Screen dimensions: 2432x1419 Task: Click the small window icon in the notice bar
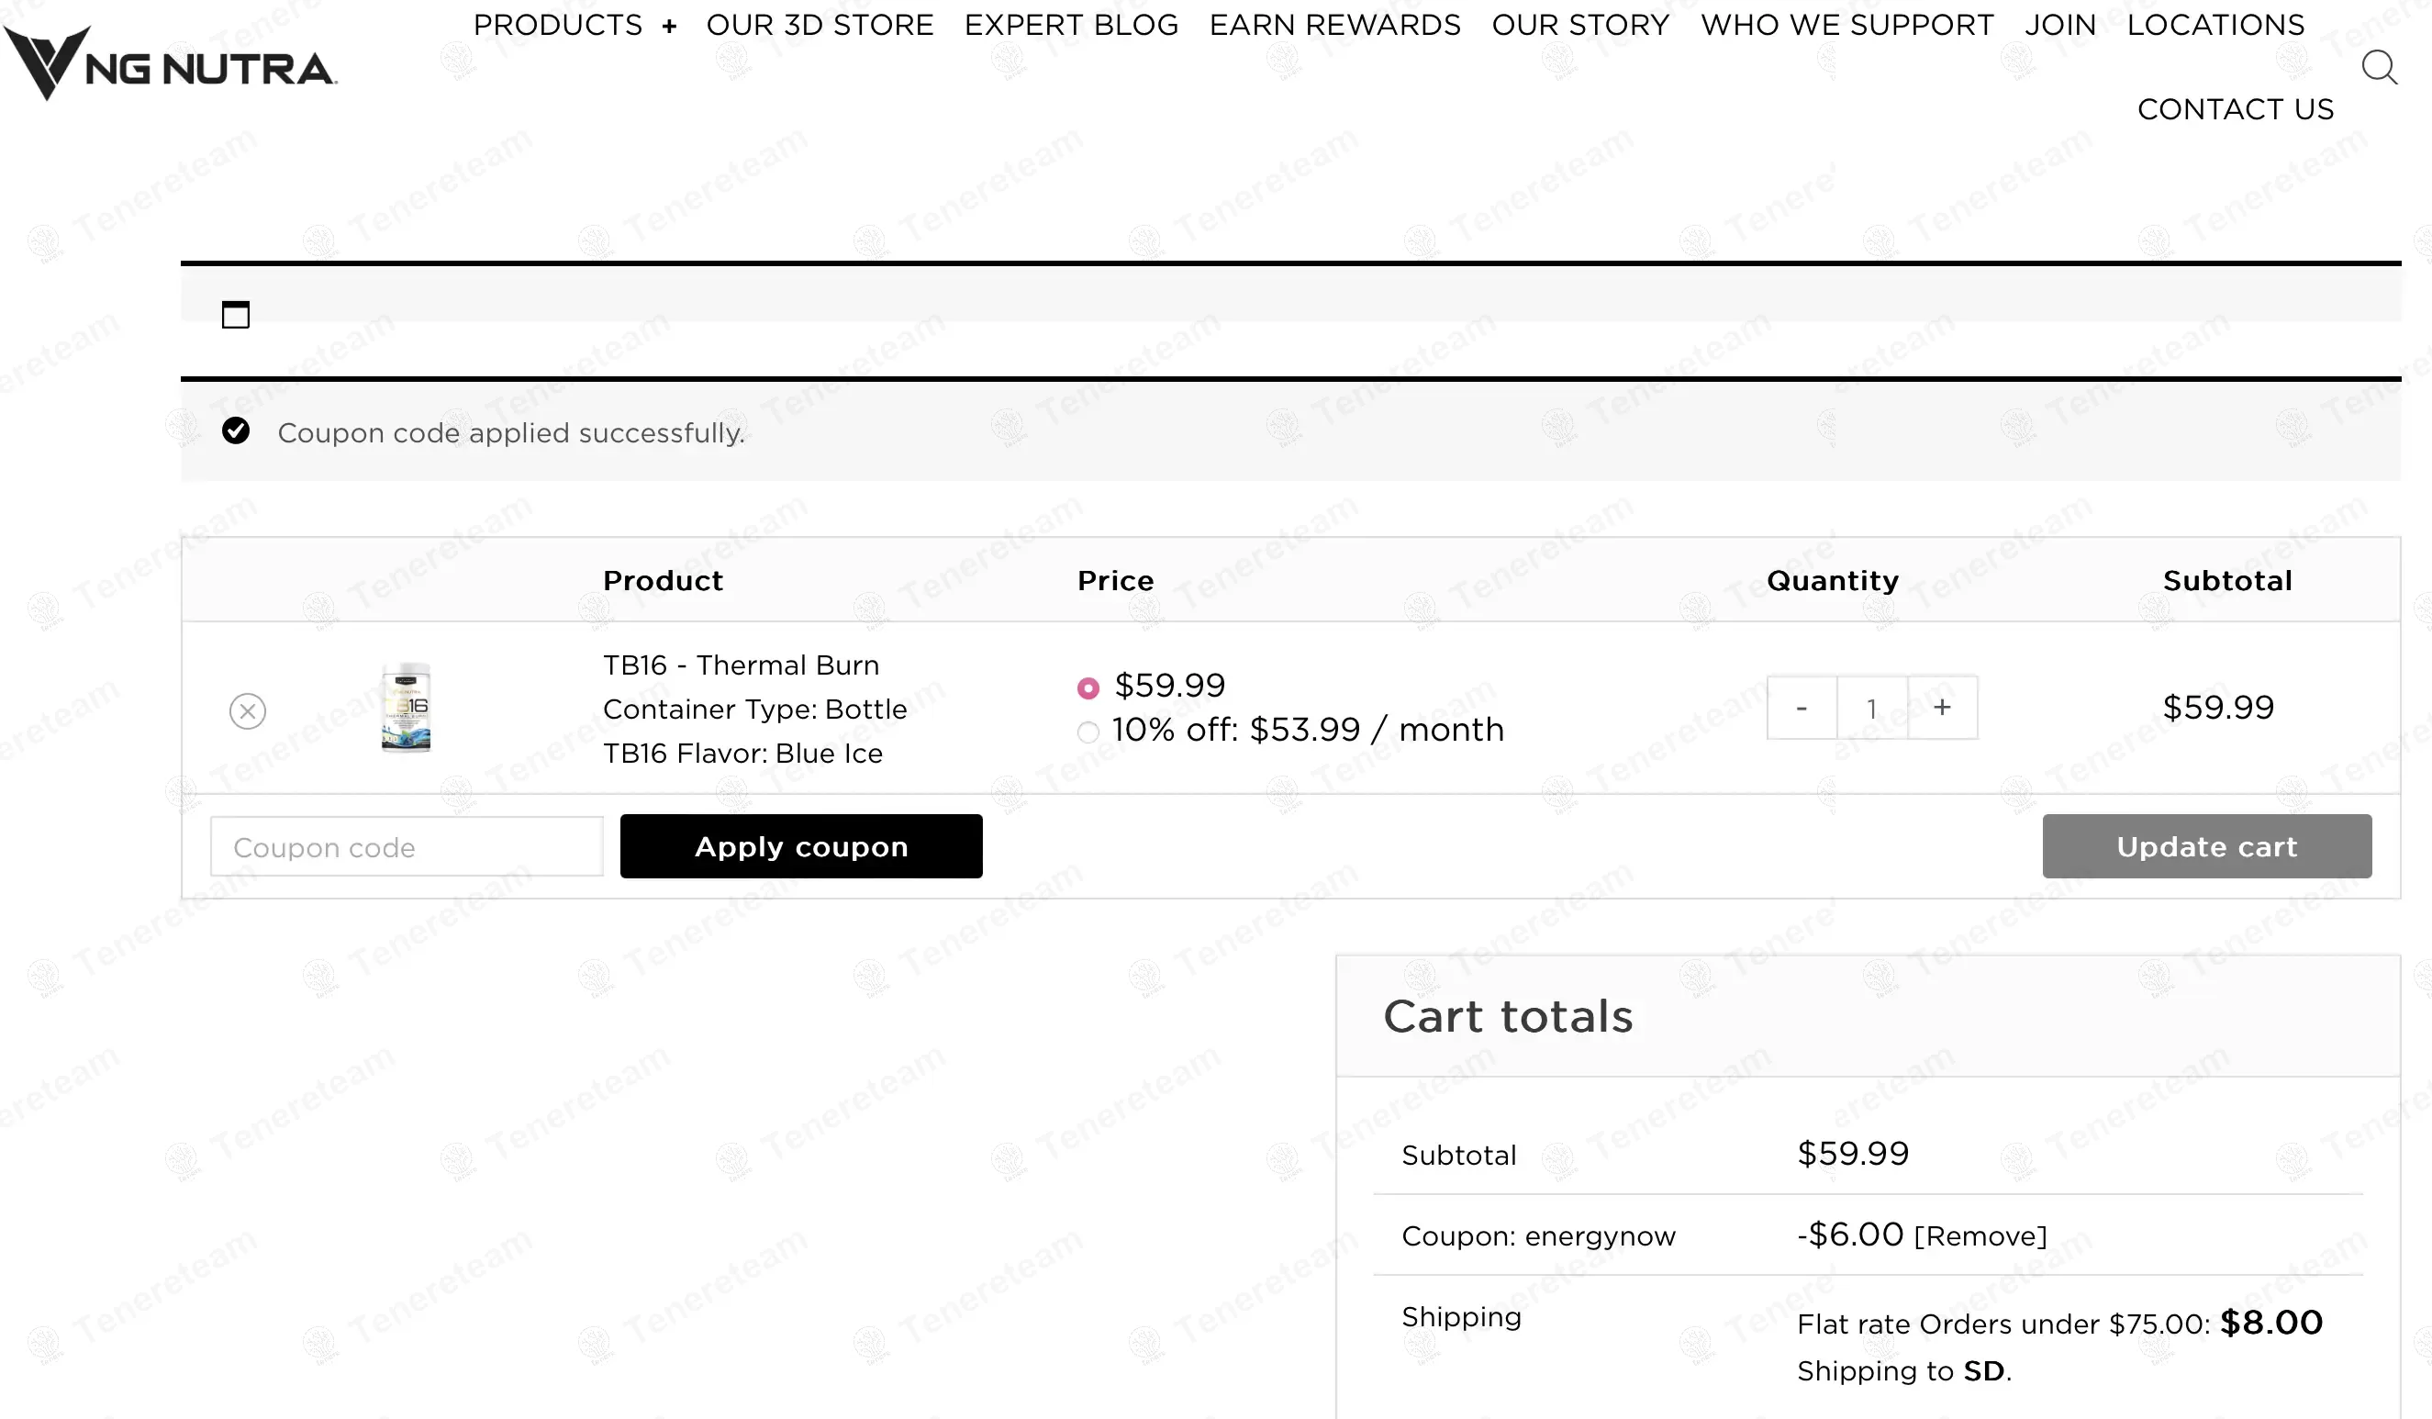click(x=236, y=315)
